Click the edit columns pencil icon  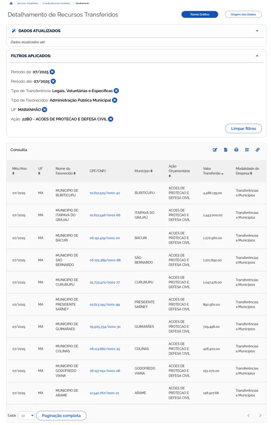(x=215, y=150)
